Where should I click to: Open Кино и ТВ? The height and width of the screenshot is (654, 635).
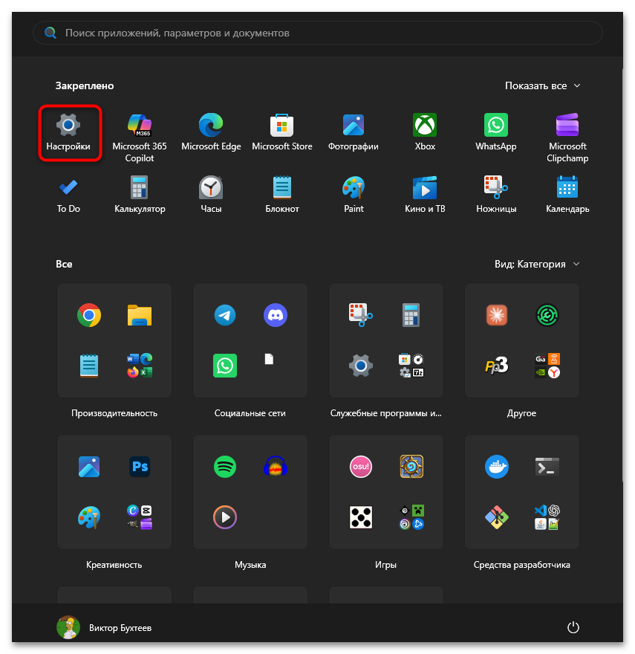tap(425, 195)
